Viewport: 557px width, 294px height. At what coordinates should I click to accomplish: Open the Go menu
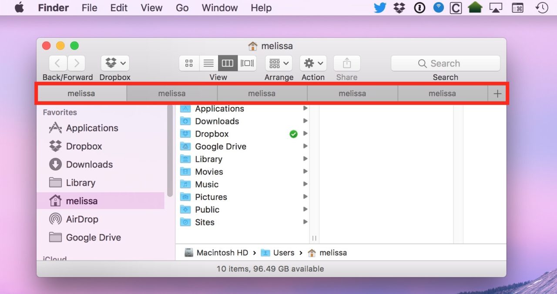tap(182, 7)
